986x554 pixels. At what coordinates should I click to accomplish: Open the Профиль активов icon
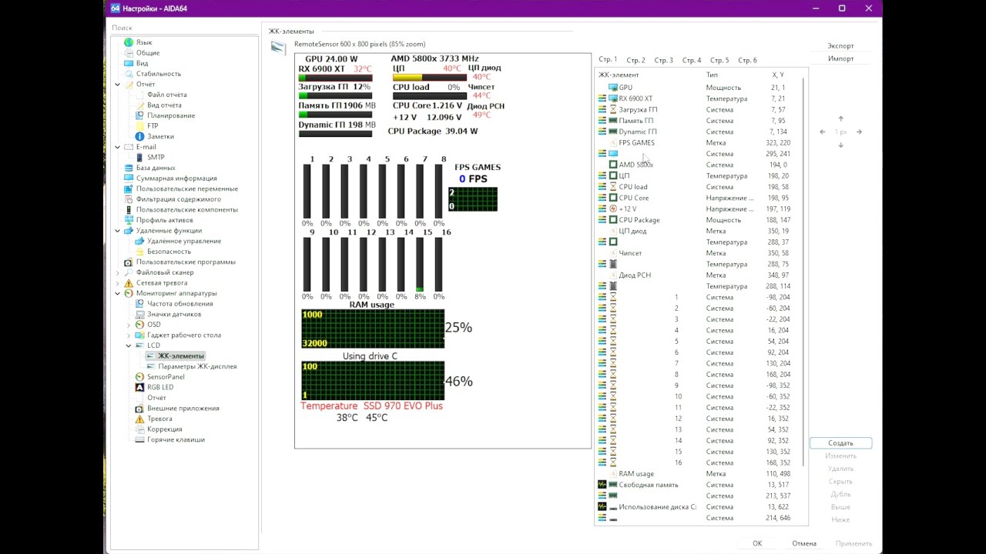tap(129, 220)
